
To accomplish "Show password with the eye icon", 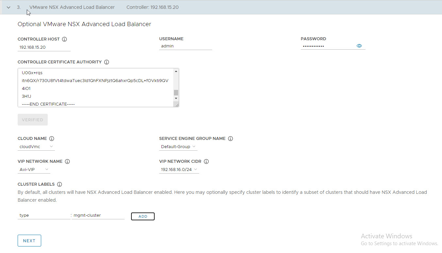I will (x=359, y=46).
